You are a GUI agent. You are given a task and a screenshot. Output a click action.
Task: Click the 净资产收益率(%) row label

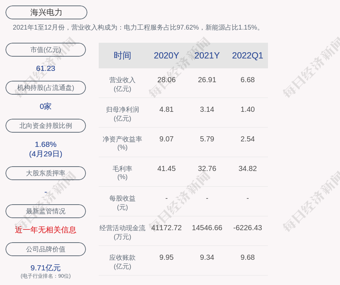coord(122,143)
